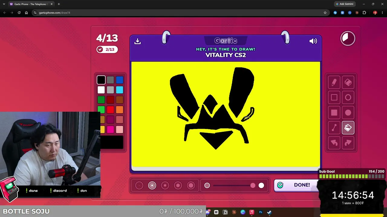Pick the dark blue color swatch
Image resolution: width=387 pixels, height=217 pixels.
coord(119,80)
